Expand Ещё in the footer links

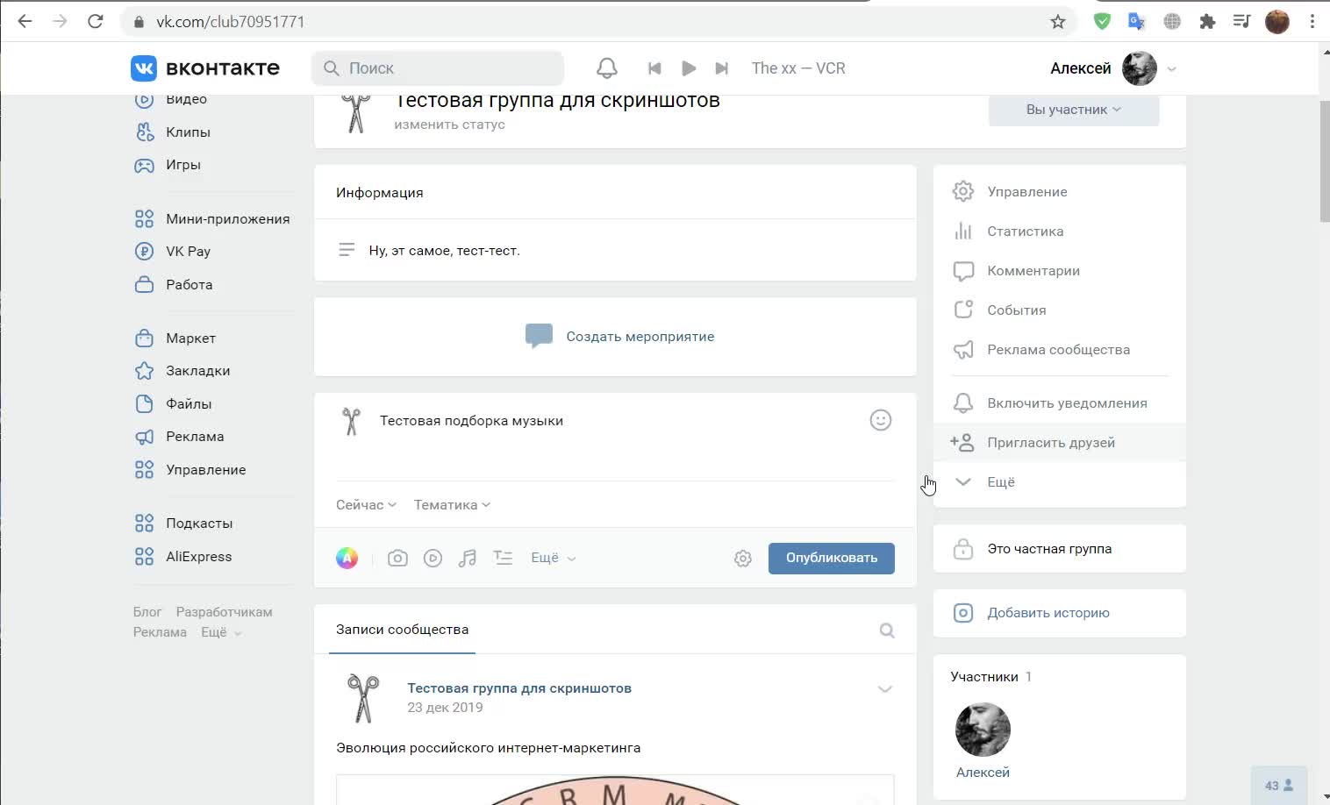tap(221, 632)
